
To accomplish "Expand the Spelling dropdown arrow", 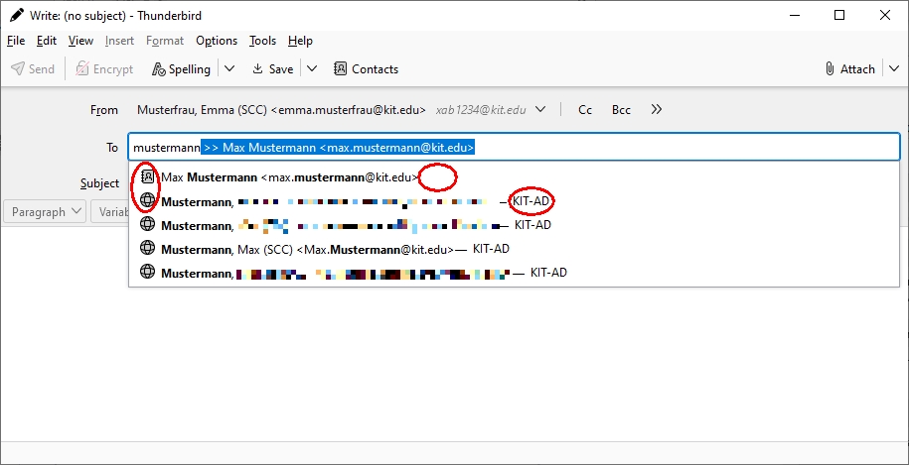I will tap(229, 68).
